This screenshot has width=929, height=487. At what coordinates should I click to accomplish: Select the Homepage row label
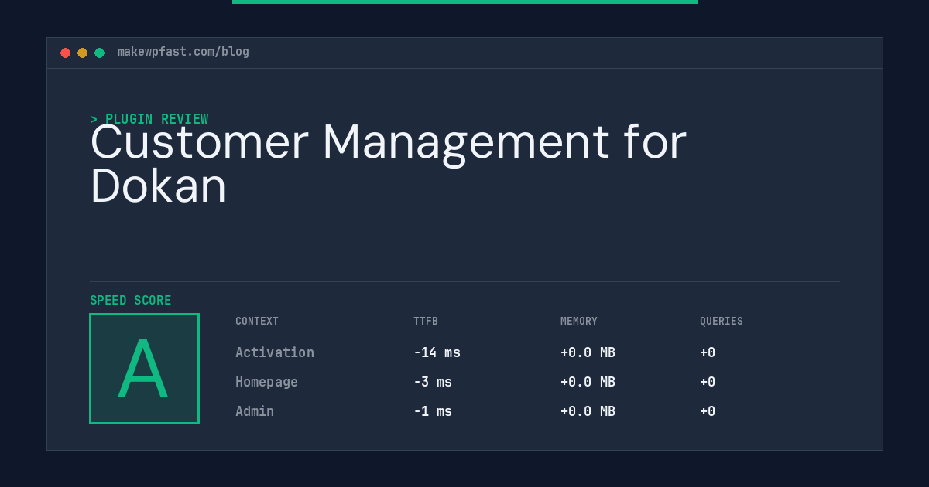point(266,382)
